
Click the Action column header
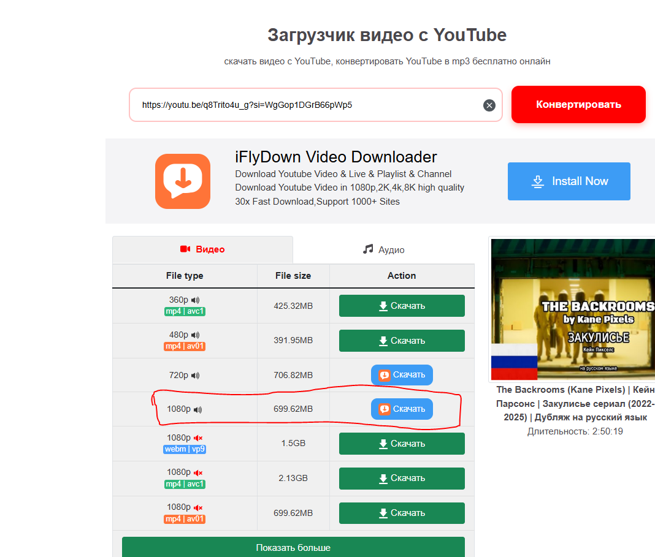point(402,276)
